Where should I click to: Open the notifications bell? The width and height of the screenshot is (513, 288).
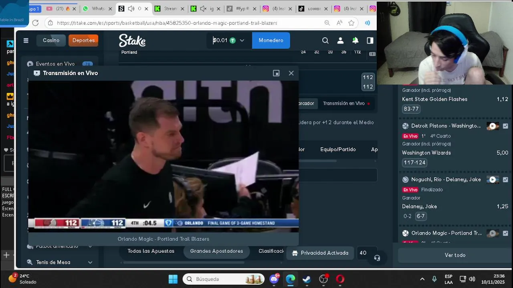[355, 40]
